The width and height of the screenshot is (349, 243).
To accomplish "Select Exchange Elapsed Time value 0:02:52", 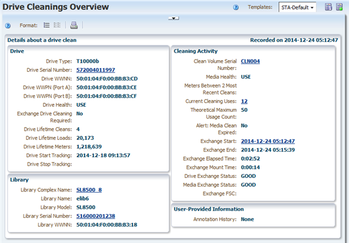I will [x=250, y=158].
